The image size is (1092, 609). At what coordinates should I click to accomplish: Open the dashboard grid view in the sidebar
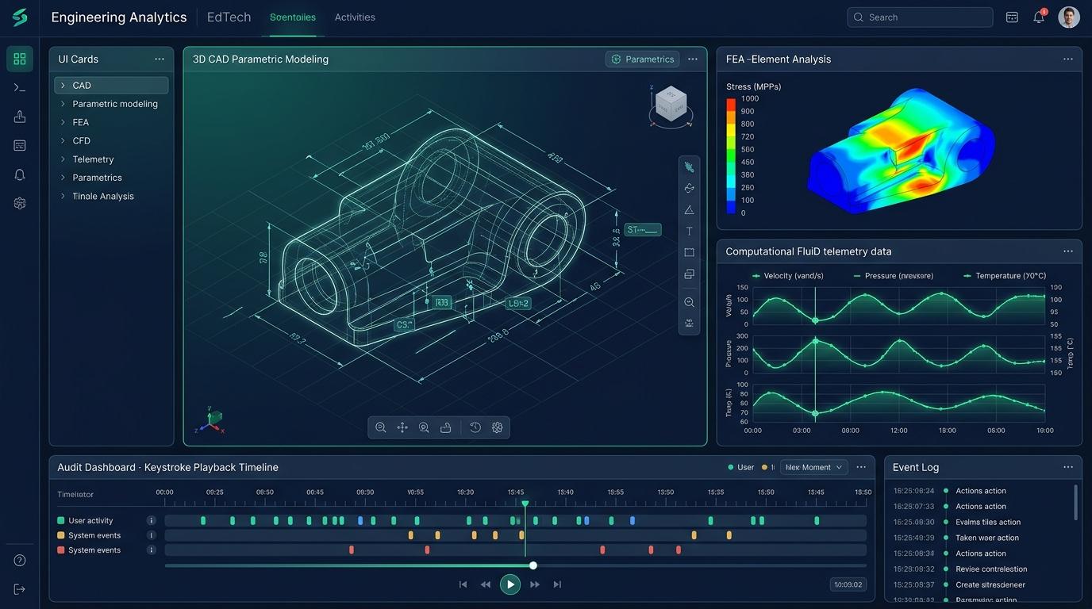[20, 59]
